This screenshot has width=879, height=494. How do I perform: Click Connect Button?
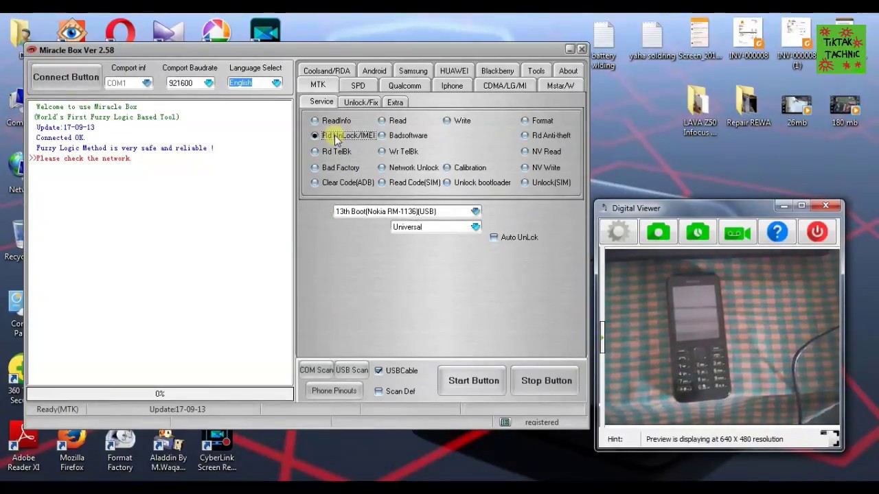tap(66, 77)
